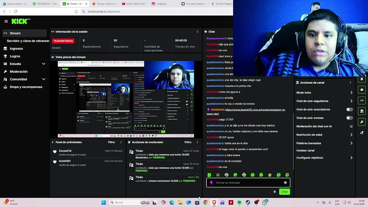Open Filtro in Feed de actividades
This screenshot has width=368, height=207.
(111, 142)
